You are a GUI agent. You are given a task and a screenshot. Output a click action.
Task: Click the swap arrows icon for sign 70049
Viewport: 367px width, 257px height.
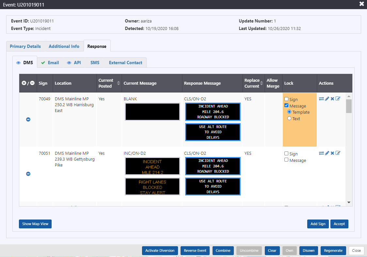pos(321,99)
